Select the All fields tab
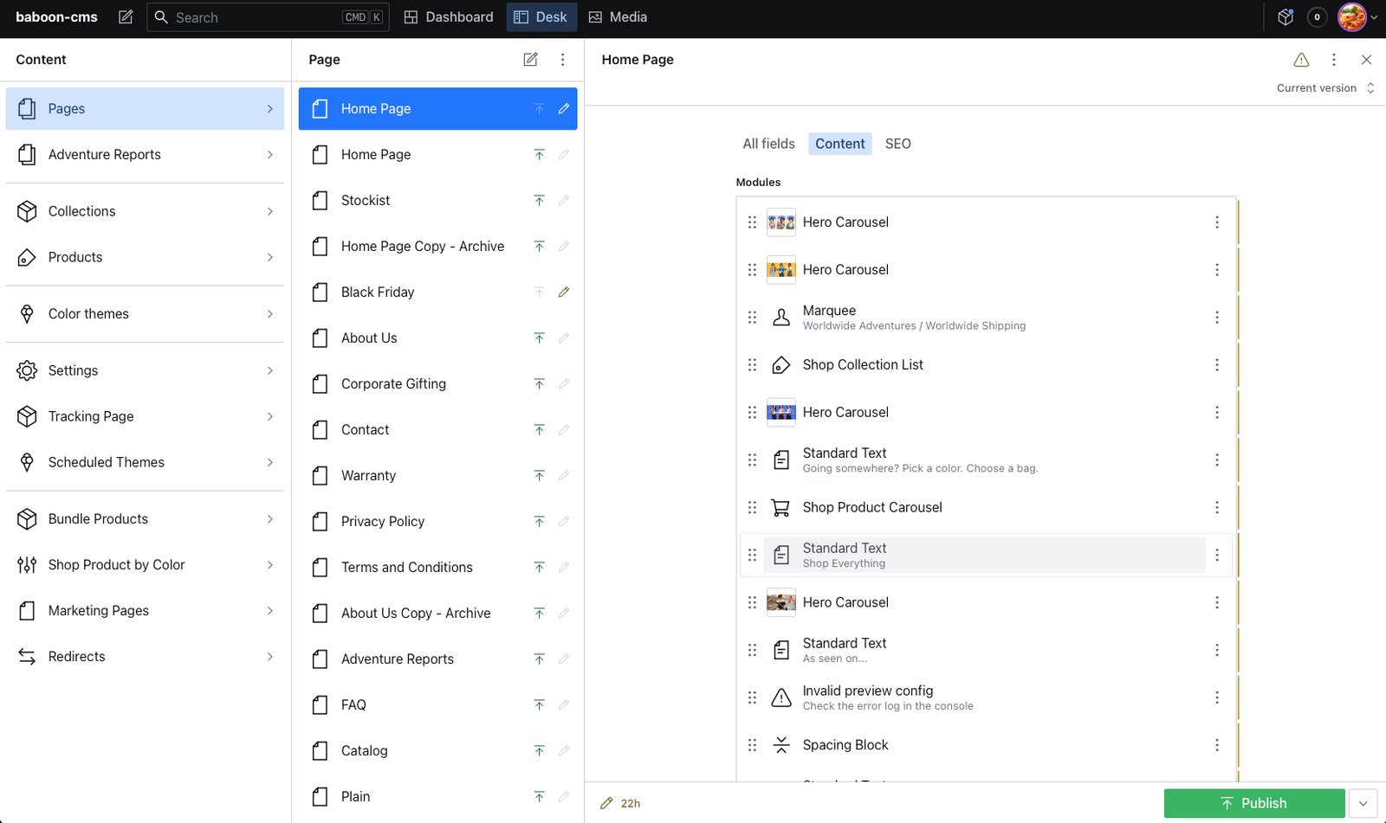1386x823 pixels. tap(768, 144)
